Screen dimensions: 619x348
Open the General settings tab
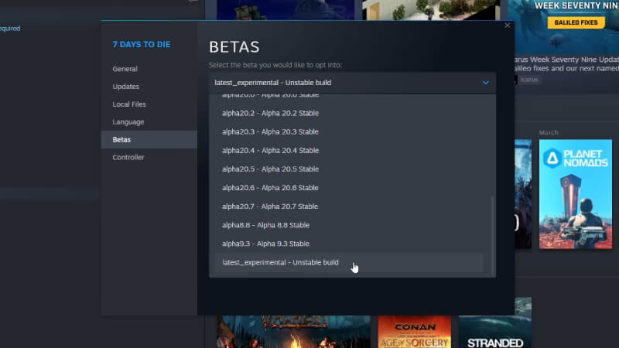(x=125, y=69)
